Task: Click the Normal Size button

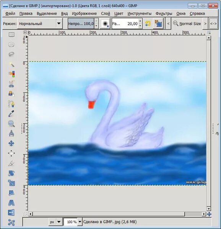Action: (187, 24)
